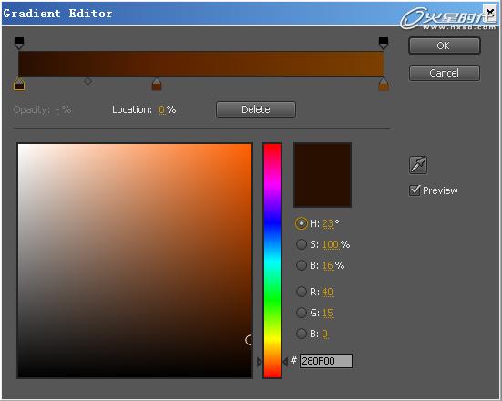Select the B brightness radio button
The image size is (502, 401).
pos(302,265)
